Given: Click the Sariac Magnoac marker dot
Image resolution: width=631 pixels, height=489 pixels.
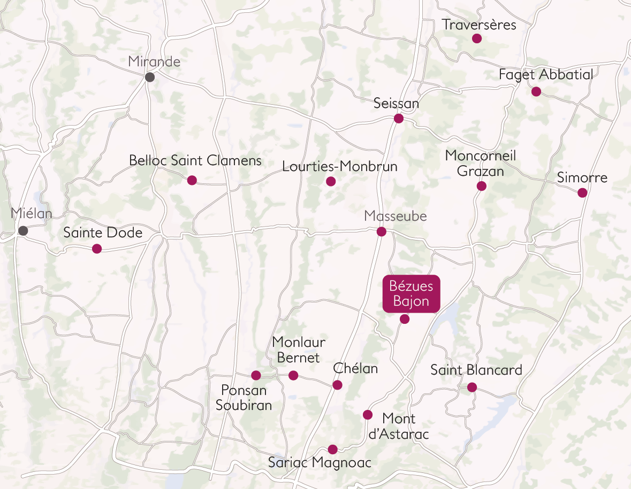Looking at the screenshot, I should [x=332, y=449].
